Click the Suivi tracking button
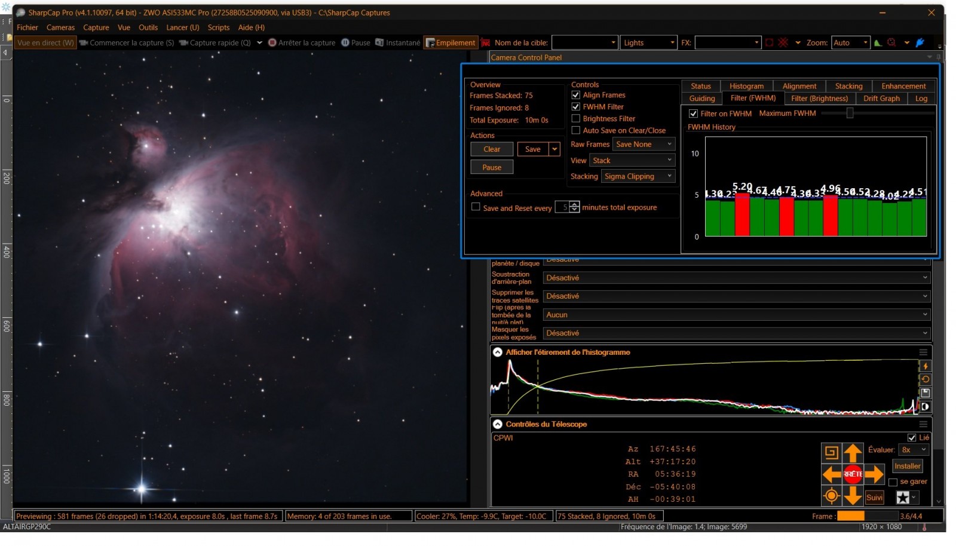Image resolution: width=956 pixels, height=546 pixels. (874, 497)
